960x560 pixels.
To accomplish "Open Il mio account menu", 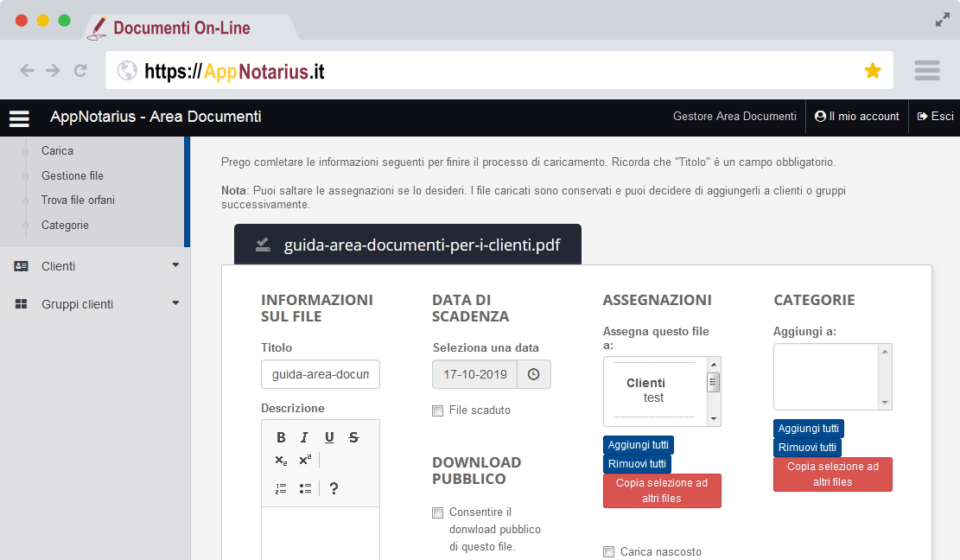I will click(856, 117).
